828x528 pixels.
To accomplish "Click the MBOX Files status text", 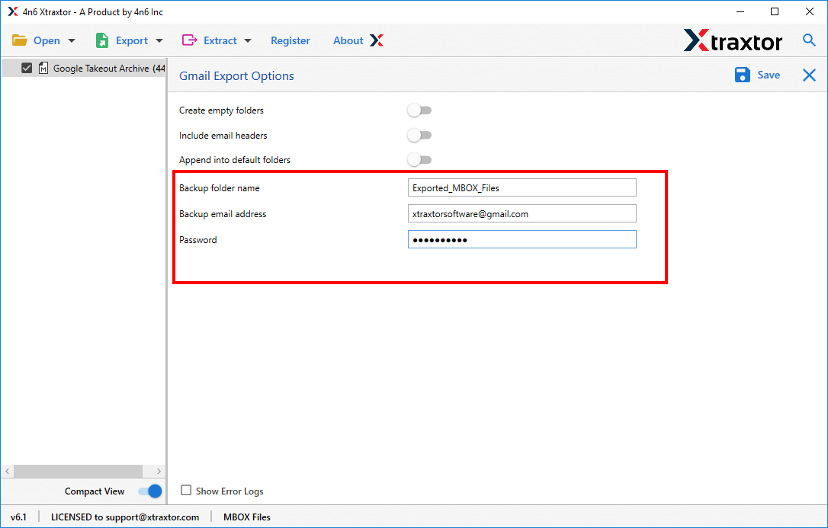I will pyautogui.click(x=246, y=517).
